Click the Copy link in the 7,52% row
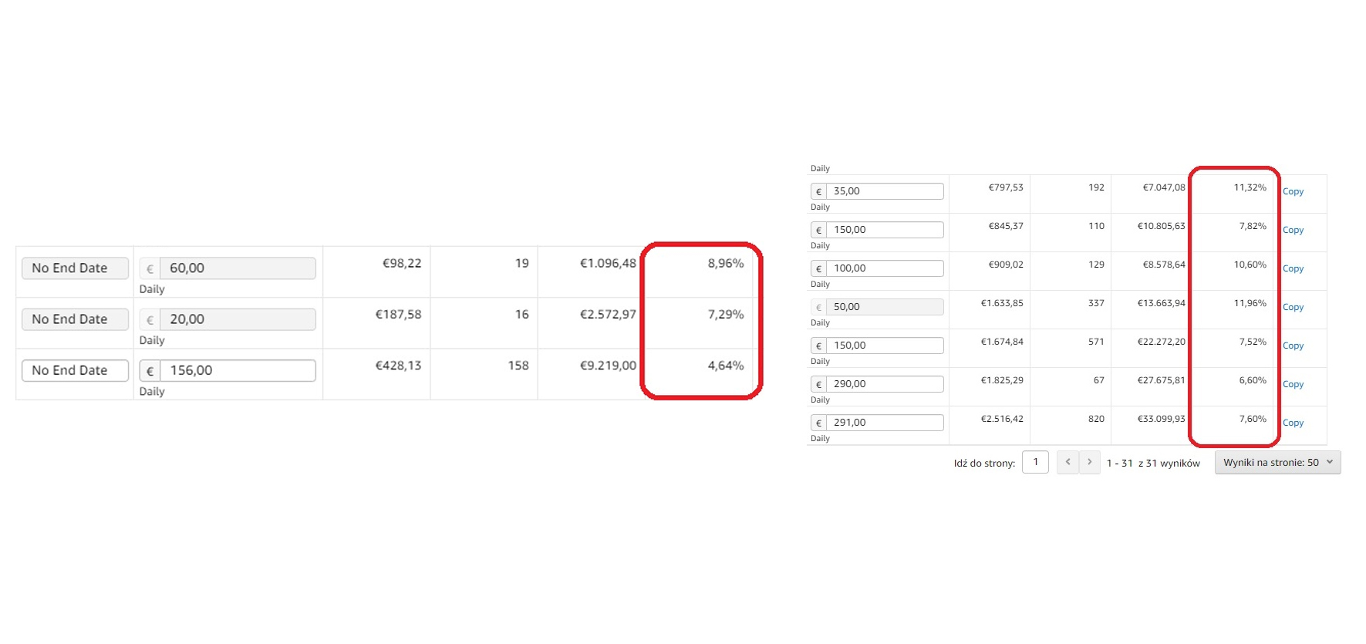1366x644 pixels. (1293, 346)
